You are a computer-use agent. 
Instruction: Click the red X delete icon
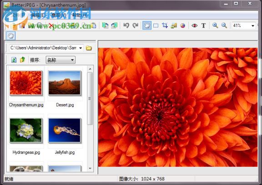50,26
